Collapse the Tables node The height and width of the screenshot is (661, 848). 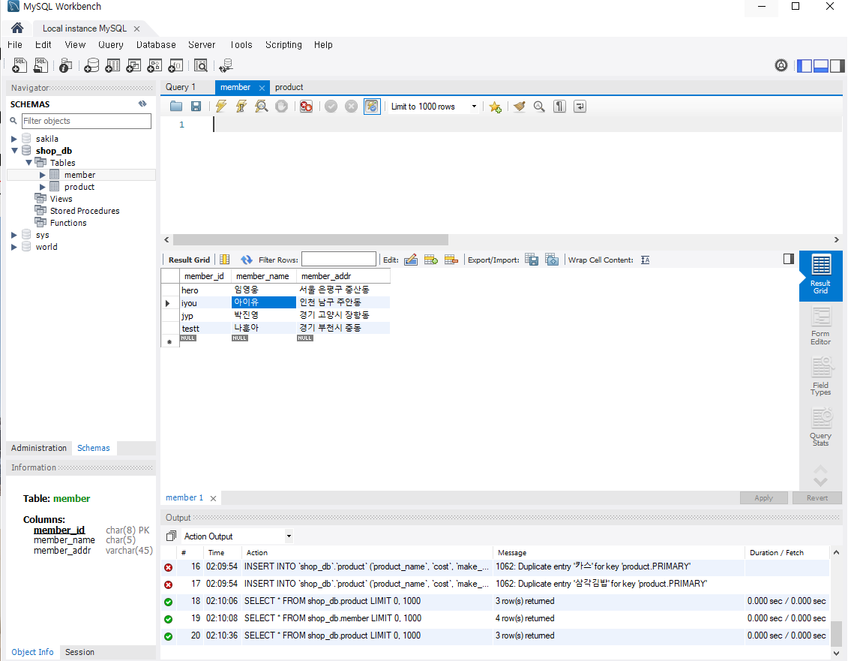coord(28,162)
